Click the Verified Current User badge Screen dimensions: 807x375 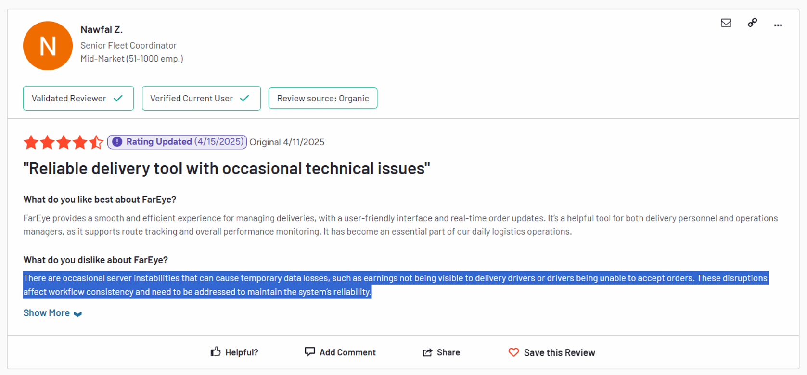tap(201, 98)
